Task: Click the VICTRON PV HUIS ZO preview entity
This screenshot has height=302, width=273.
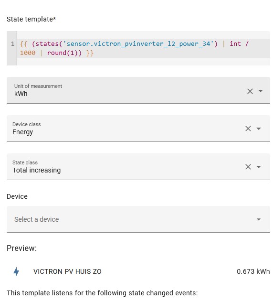Action: (67, 271)
